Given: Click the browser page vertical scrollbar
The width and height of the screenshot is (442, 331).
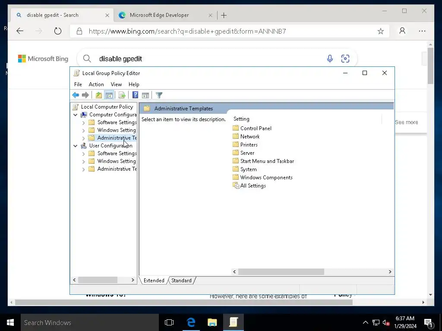Looking at the screenshot, I should 430,66.
